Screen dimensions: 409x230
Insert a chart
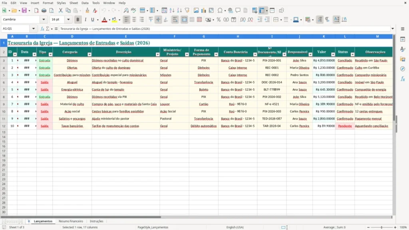pos(203,10)
